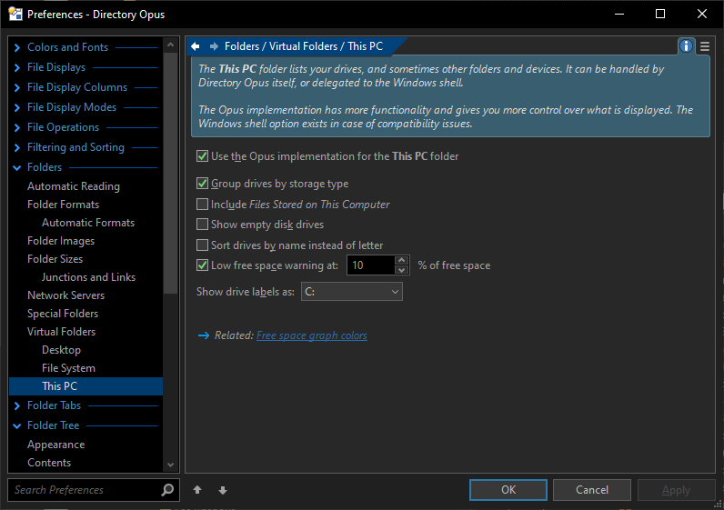Viewport: 724px width, 510px height.
Task: Open the Automatic Reading page
Action: coord(74,186)
